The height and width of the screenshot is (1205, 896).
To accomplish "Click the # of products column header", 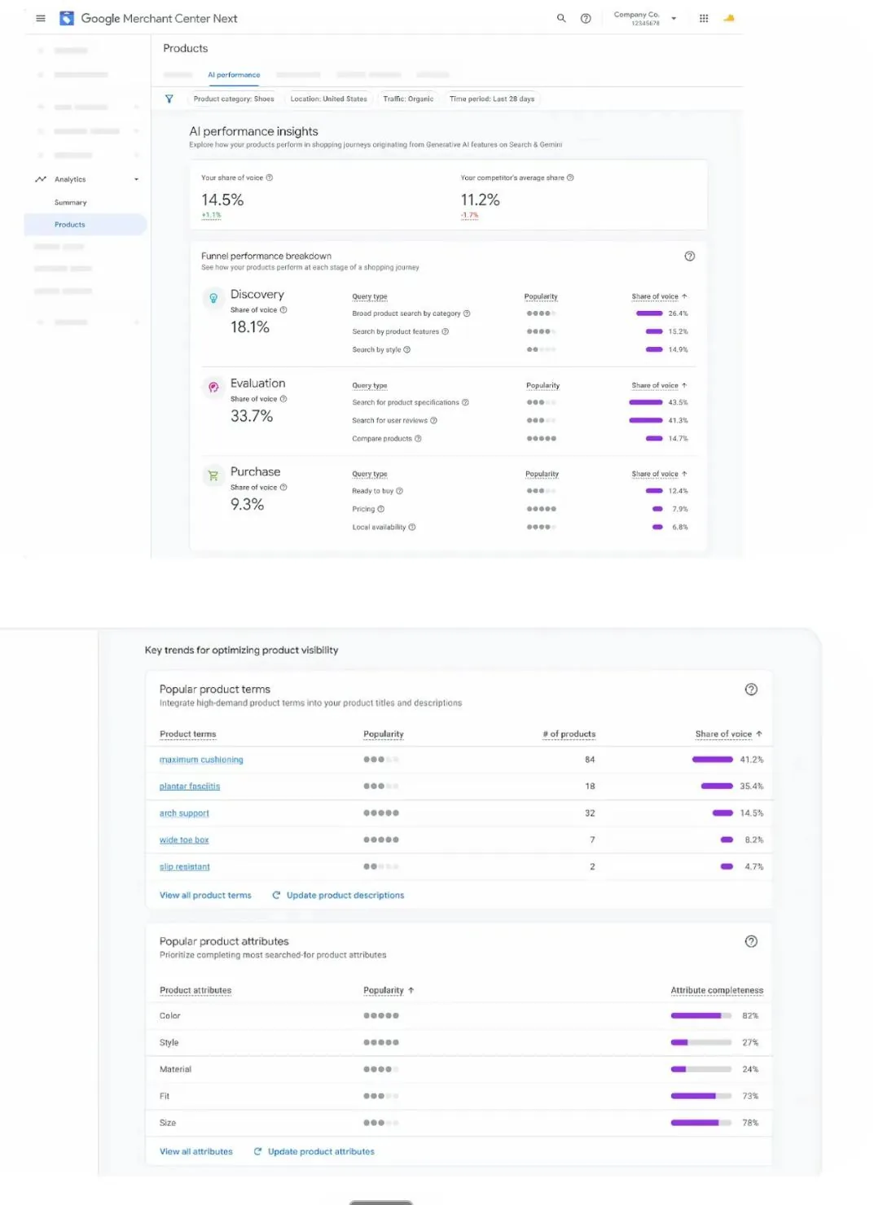I will [x=569, y=734].
